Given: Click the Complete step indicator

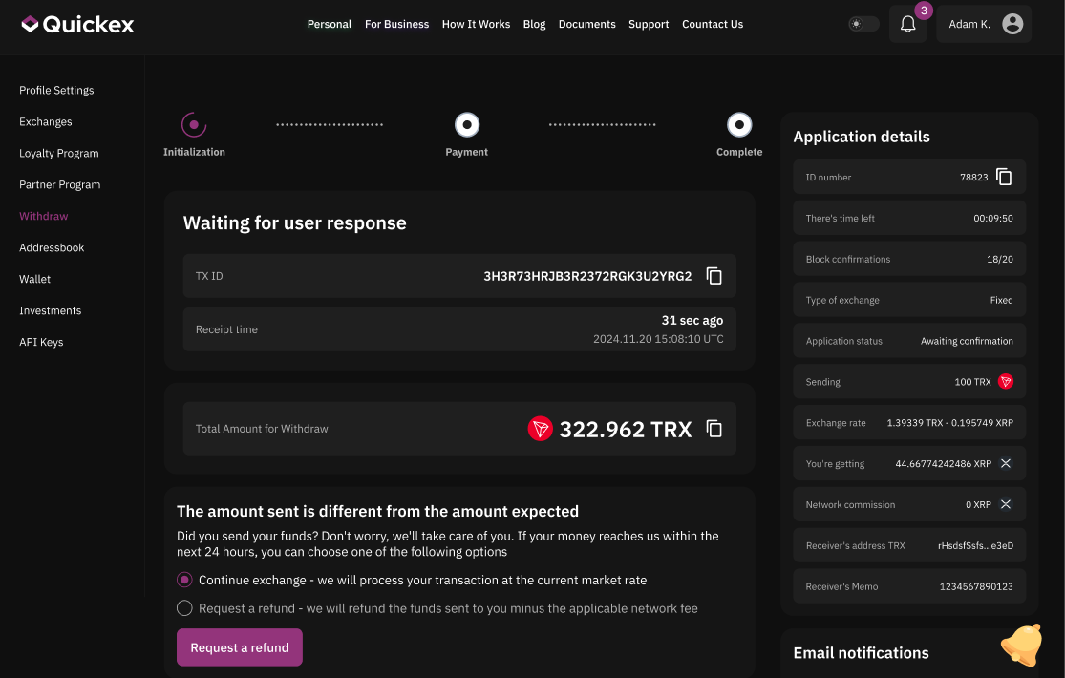Looking at the screenshot, I should point(739,125).
